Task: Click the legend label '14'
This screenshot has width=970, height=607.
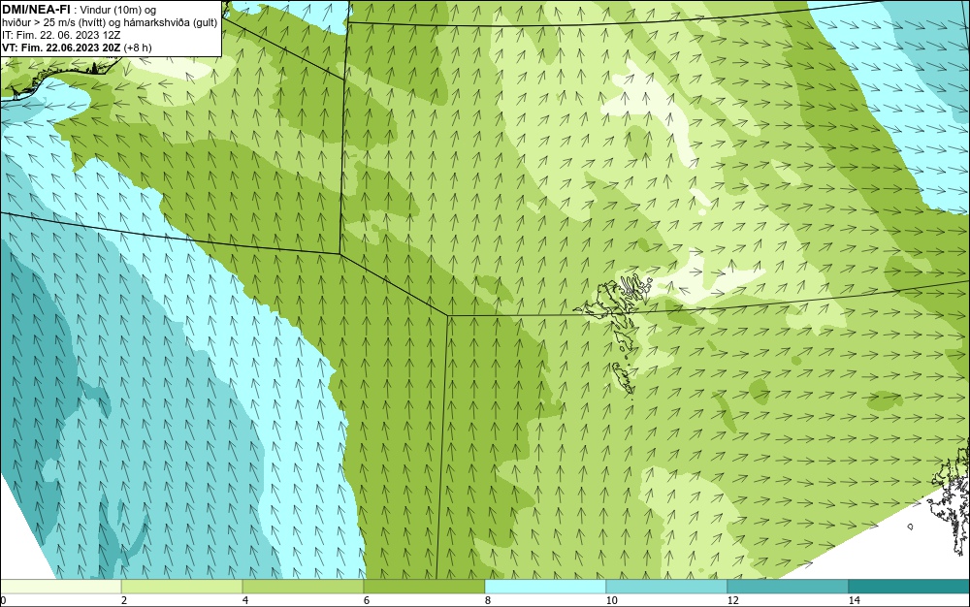Action: point(854,601)
